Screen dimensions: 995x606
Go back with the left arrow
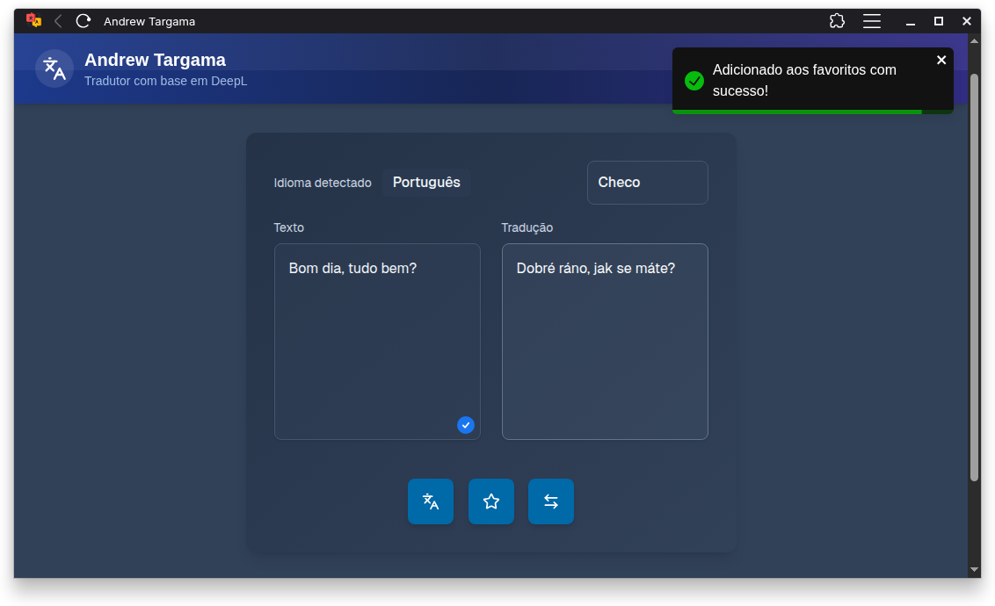point(58,21)
